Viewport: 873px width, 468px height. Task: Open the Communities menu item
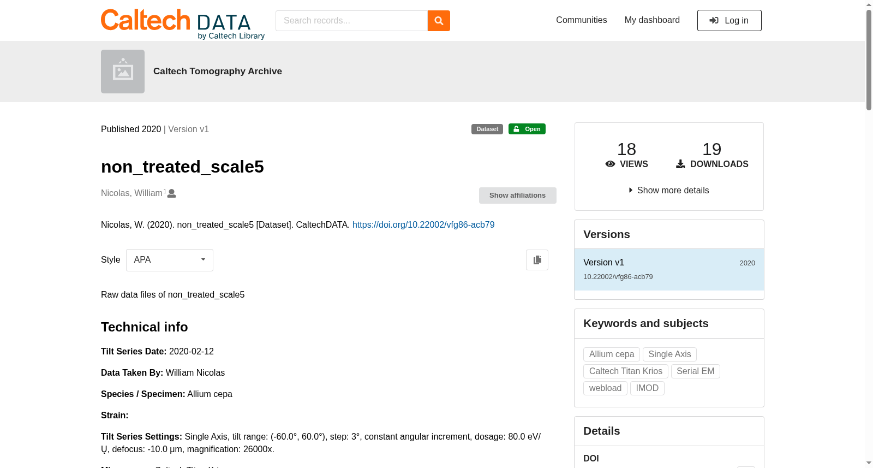(582, 20)
